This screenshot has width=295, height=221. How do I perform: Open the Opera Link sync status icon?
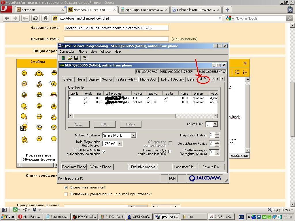click(16, 210)
